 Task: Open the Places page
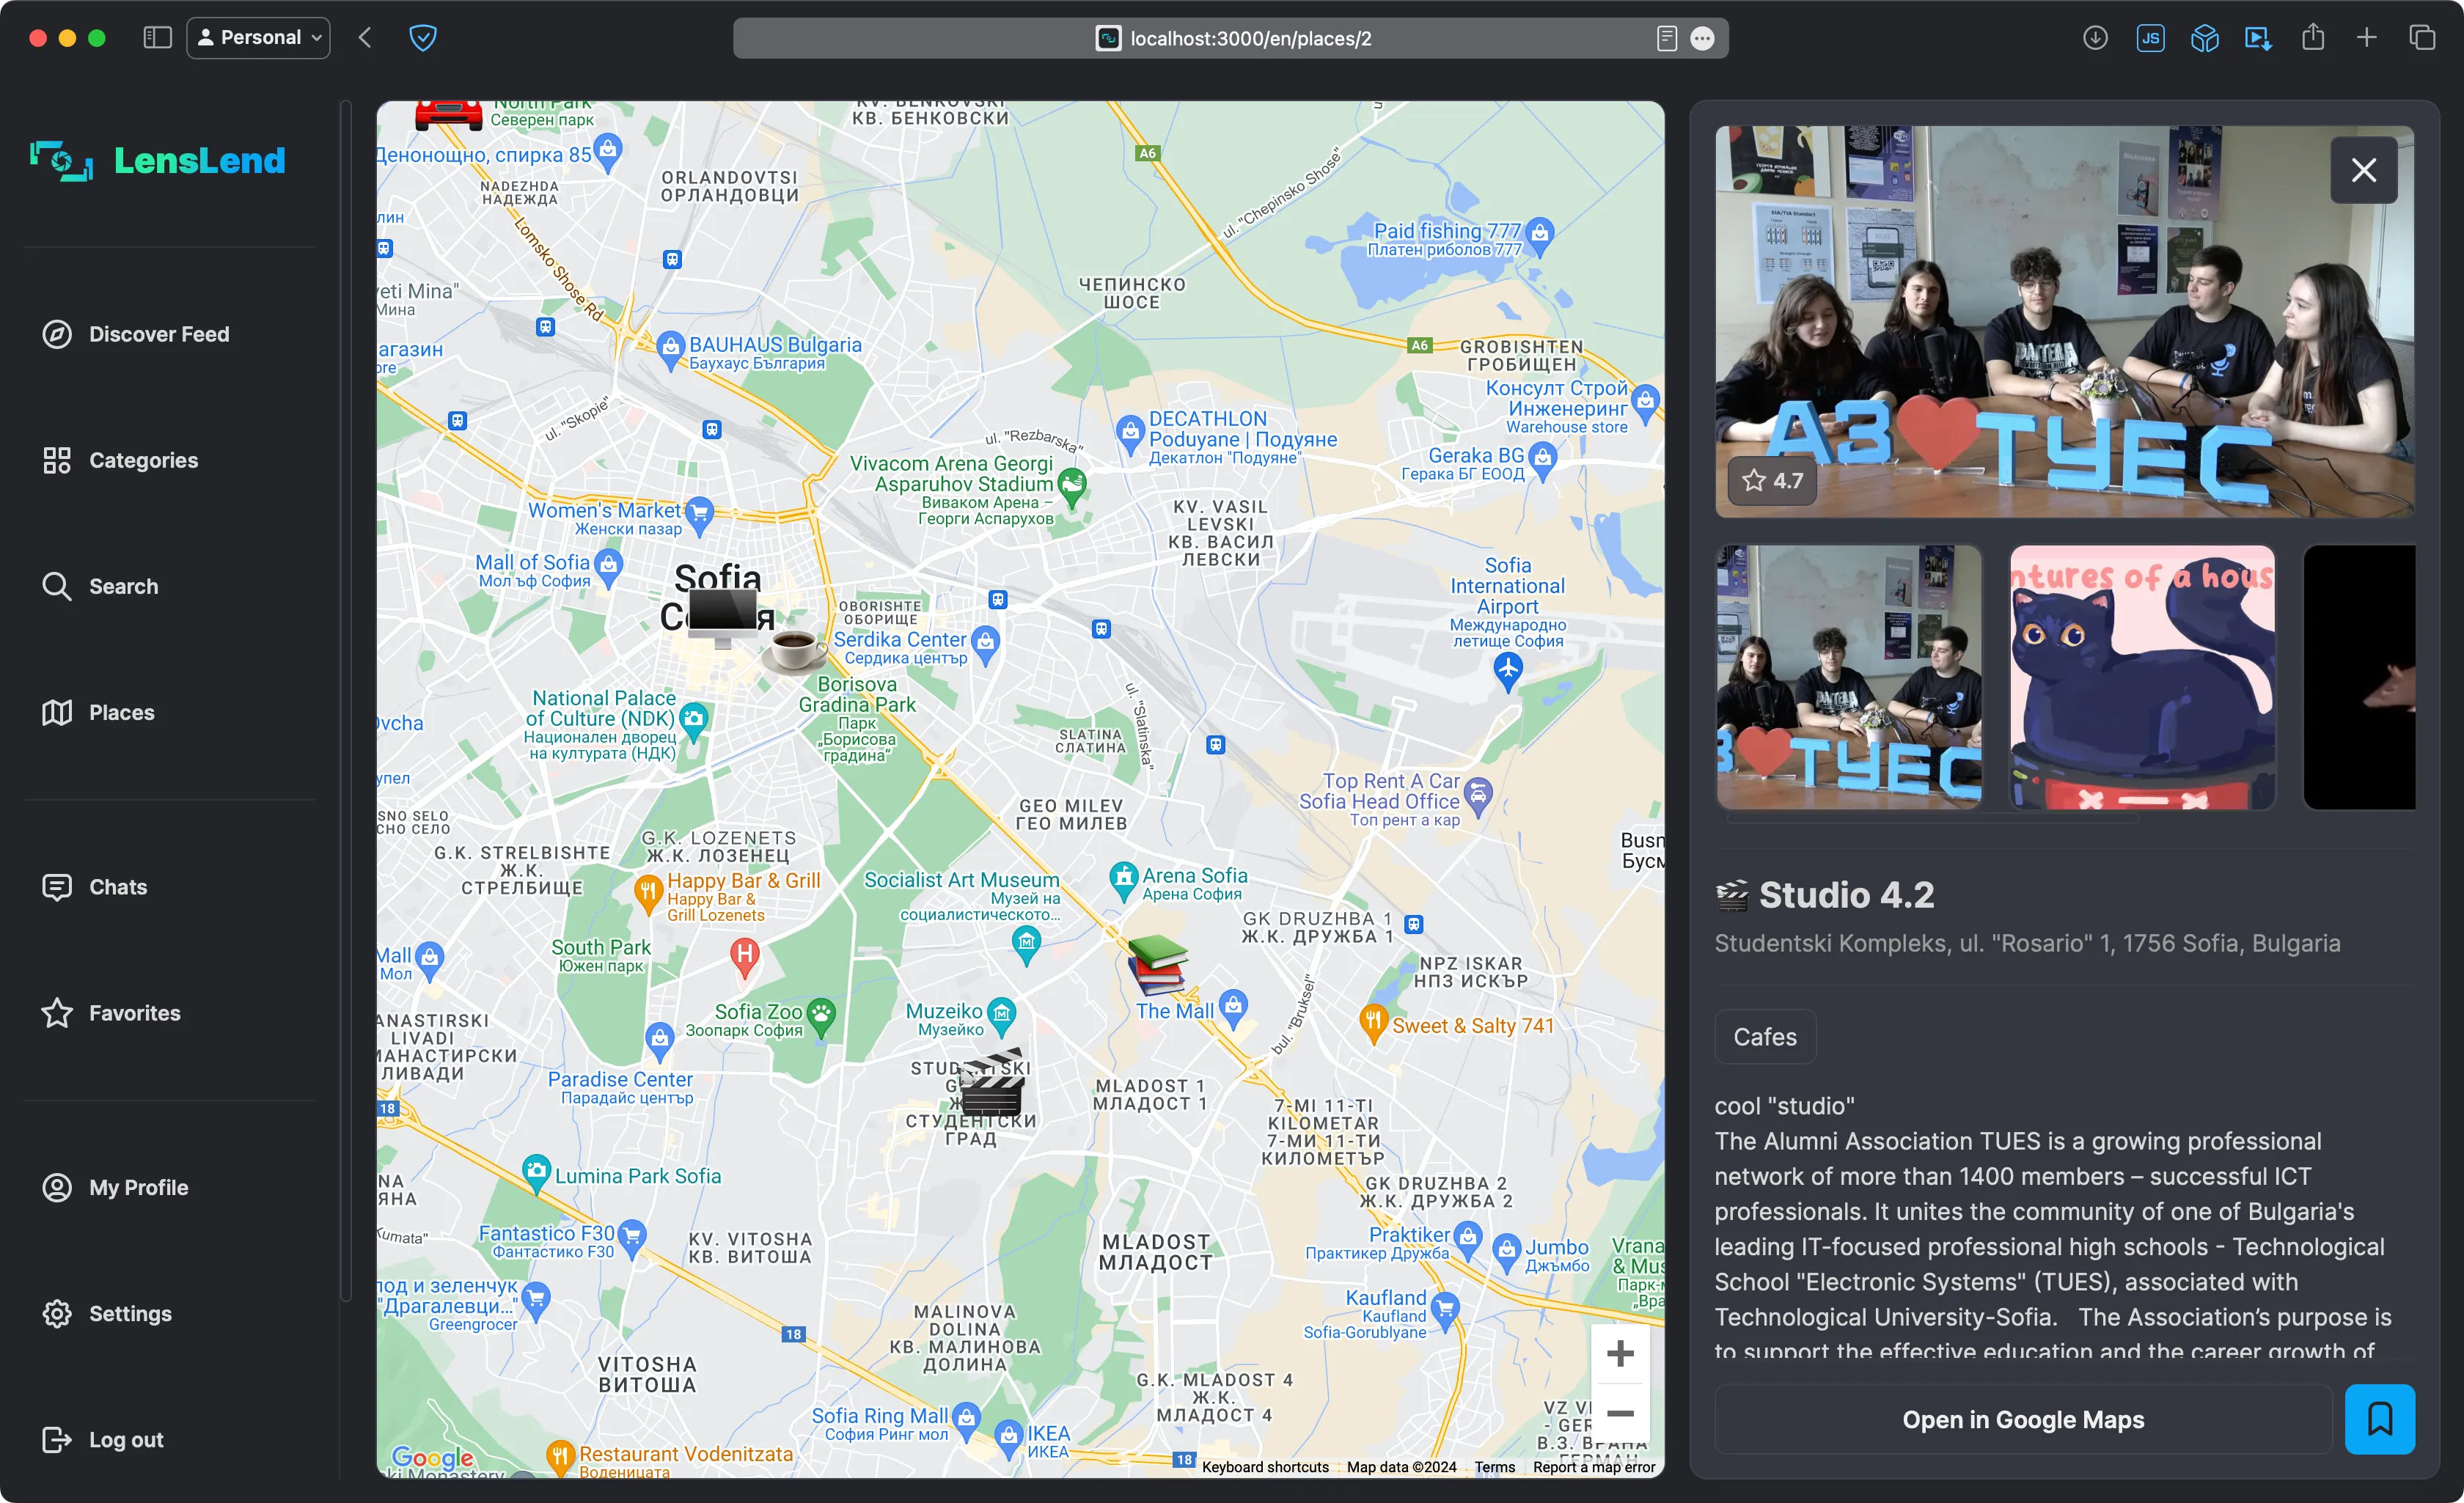(x=98, y=712)
